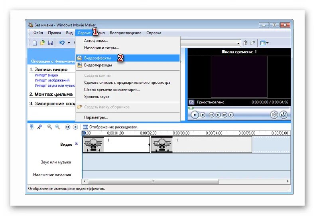Click the Звук или музыка track area
Screen dimensions: 315x216
click(186, 162)
